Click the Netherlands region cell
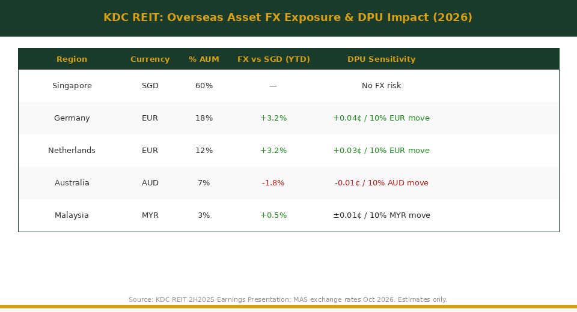 click(72, 151)
